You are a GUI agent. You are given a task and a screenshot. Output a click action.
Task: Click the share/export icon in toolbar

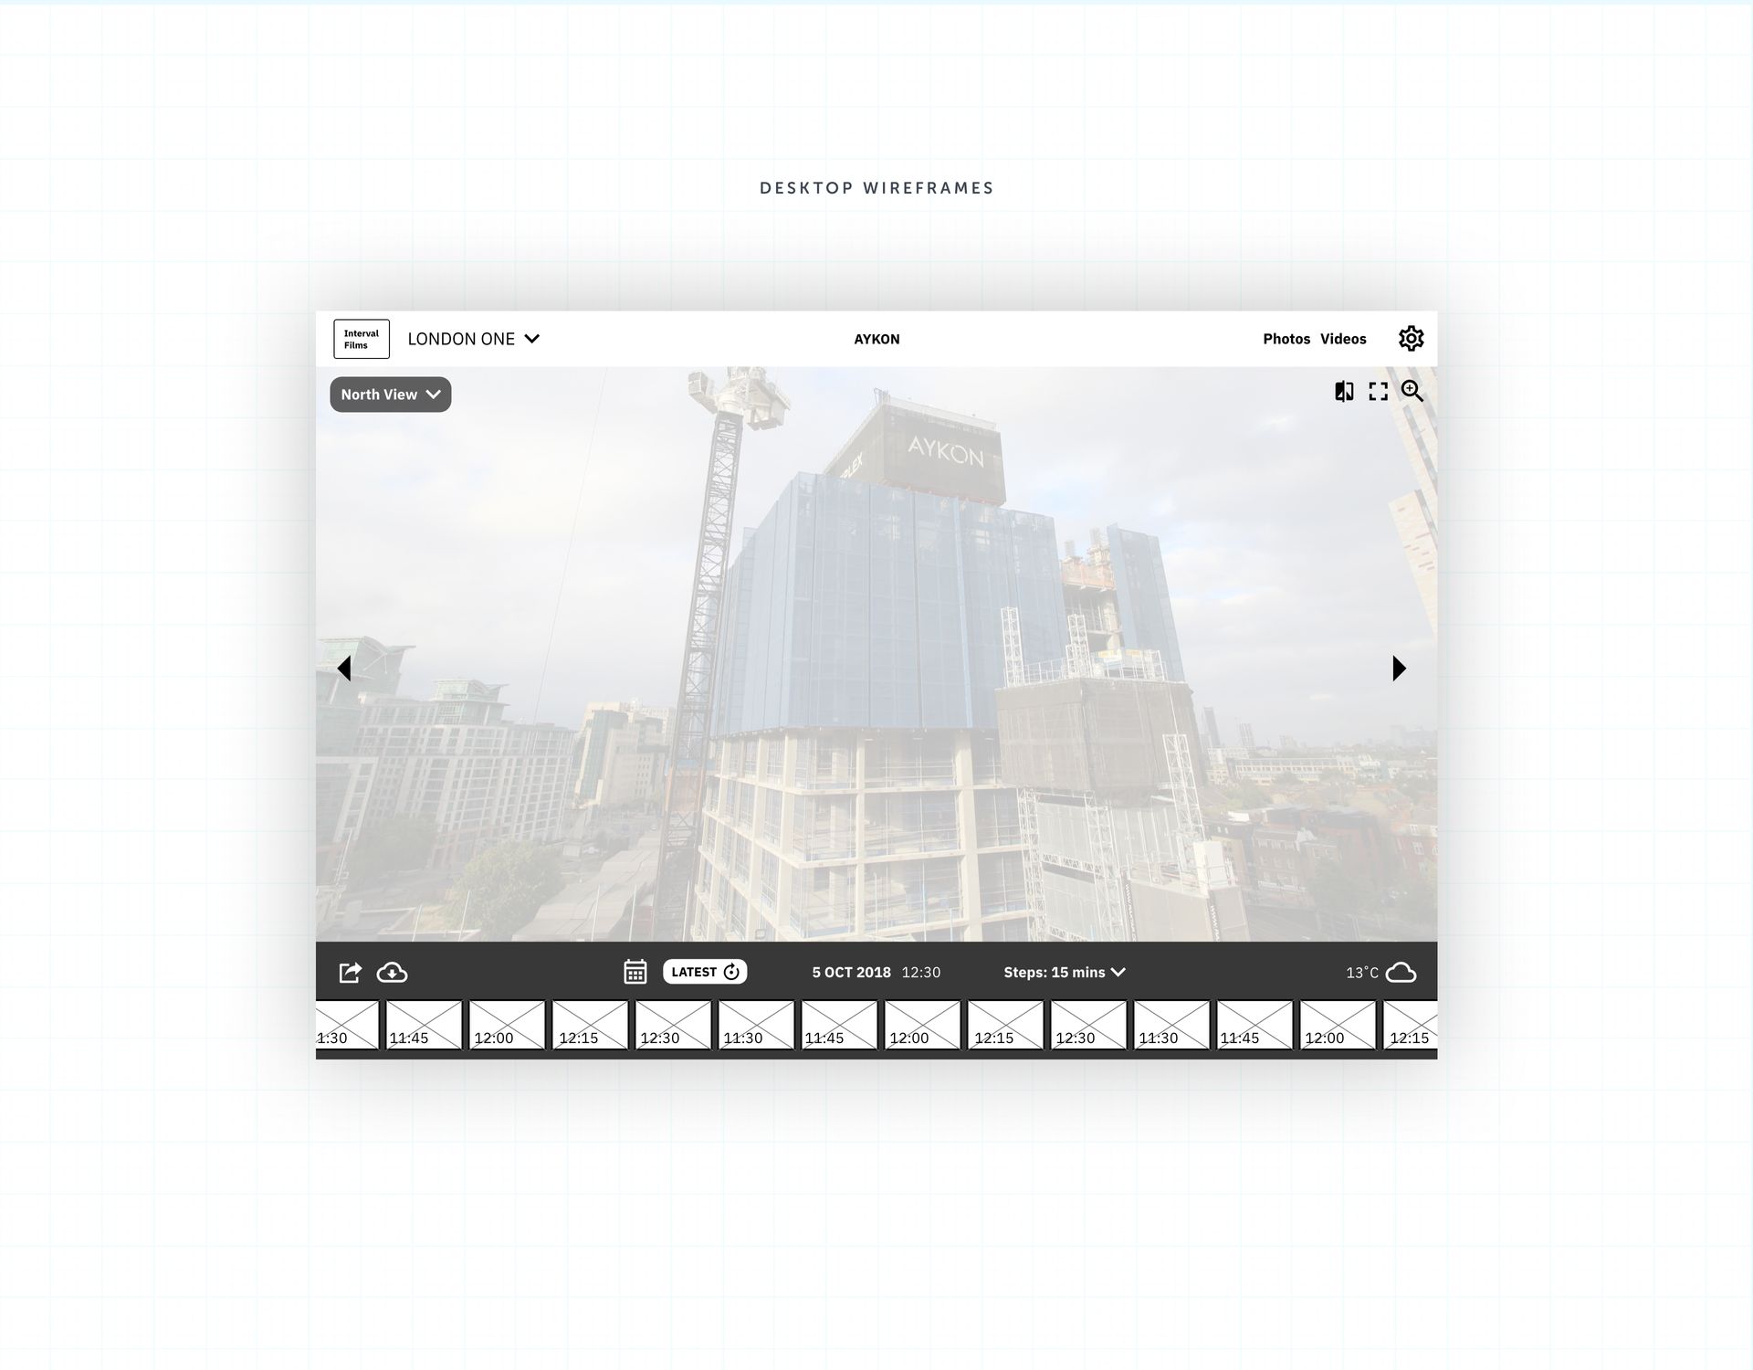pyautogui.click(x=350, y=973)
